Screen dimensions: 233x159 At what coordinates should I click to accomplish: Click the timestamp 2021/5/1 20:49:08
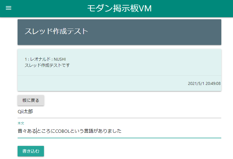[x=204, y=83]
